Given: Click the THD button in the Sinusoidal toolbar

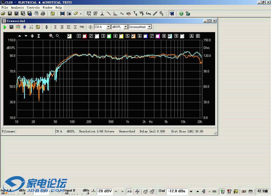Looking at the screenshot, I should 82,27.
